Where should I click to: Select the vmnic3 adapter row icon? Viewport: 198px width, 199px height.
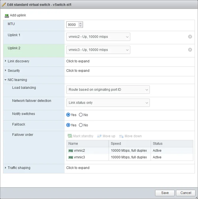(71, 157)
